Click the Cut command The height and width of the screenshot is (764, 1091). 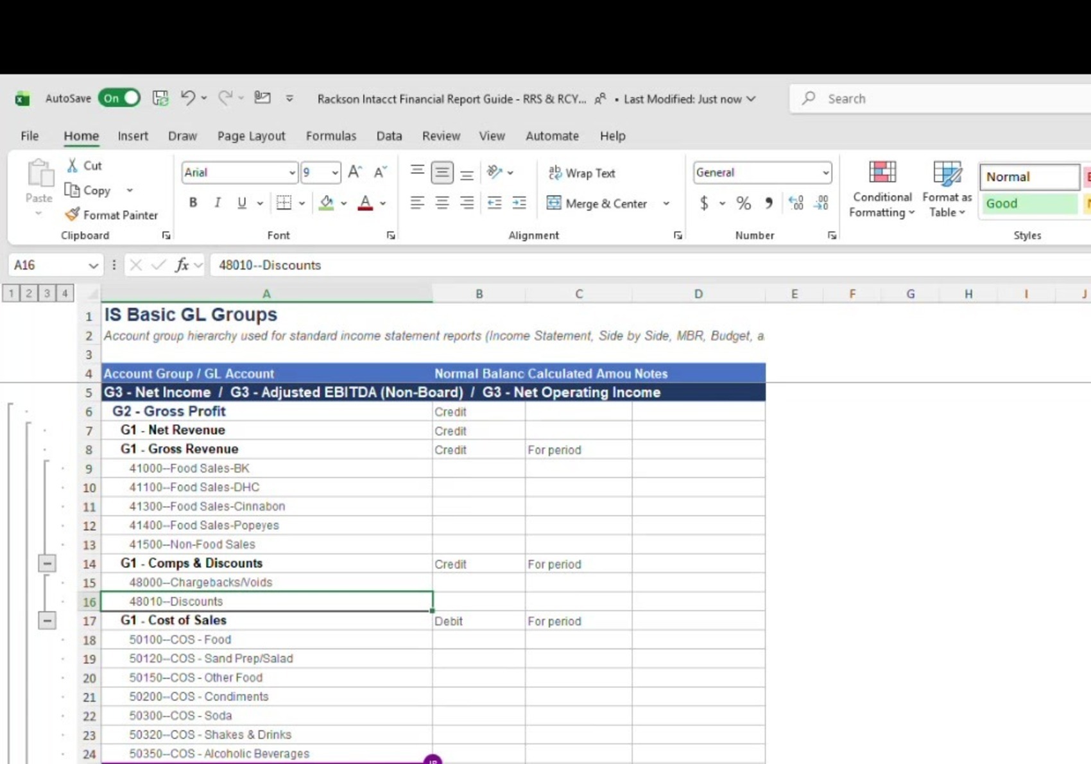tap(85, 166)
